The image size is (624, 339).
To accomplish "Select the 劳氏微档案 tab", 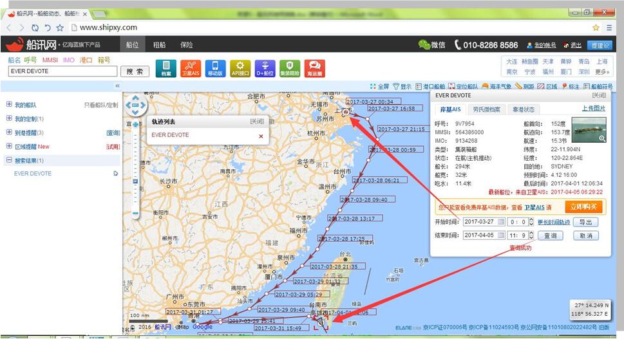I will pyautogui.click(x=486, y=109).
